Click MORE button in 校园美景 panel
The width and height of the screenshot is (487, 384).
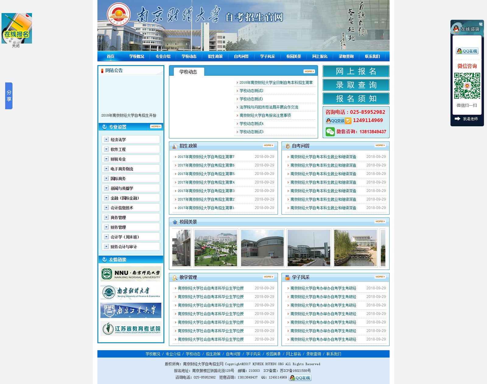point(380,222)
